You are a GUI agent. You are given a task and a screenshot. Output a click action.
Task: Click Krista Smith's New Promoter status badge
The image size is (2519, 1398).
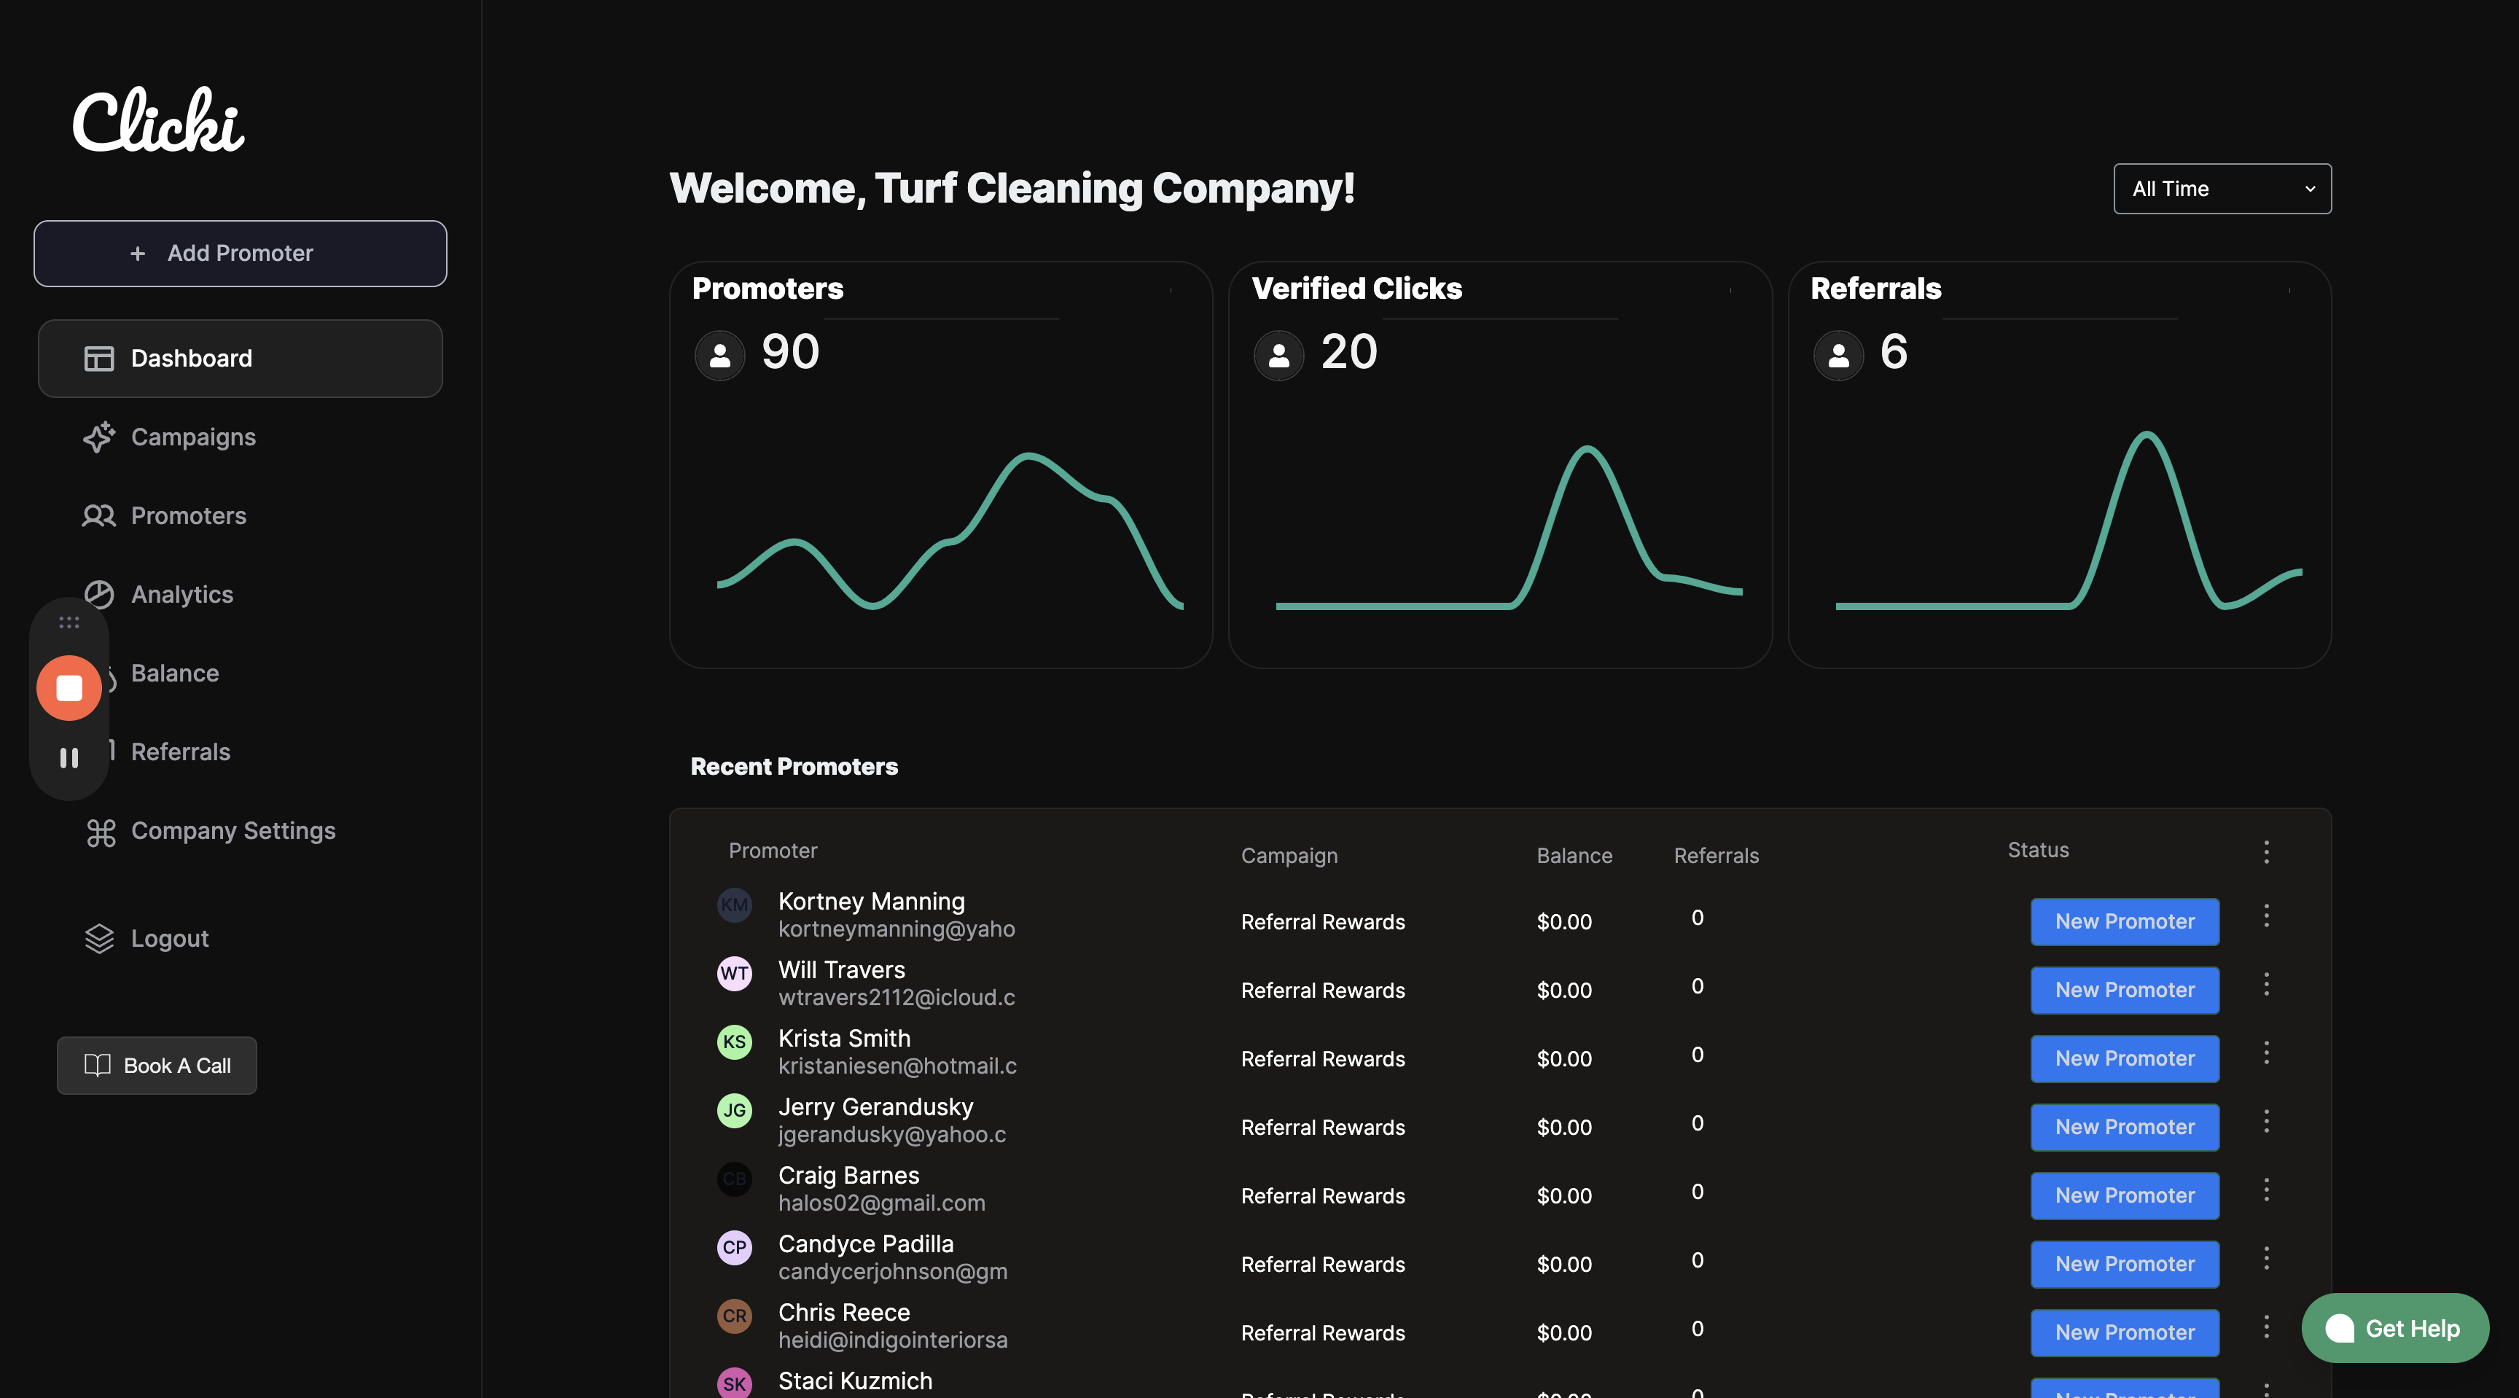2124,1059
